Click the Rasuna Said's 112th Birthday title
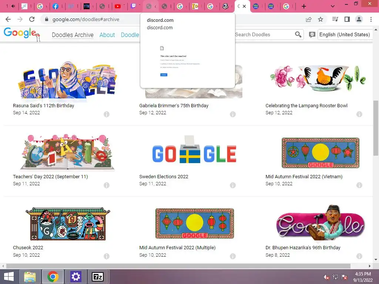Image resolution: width=379 pixels, height=284 pixels. point(44,105)
